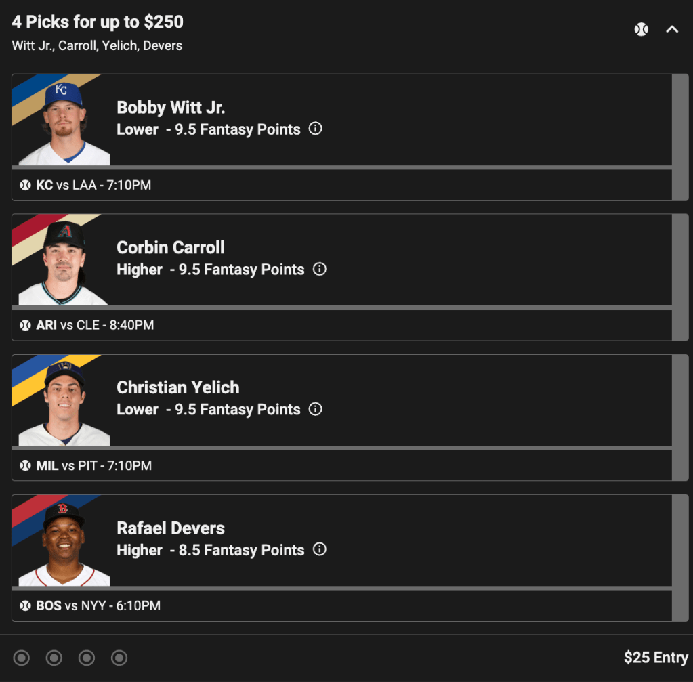The width and height of the screenshot is (693, 682).
Task: Click the Corbin Carroll player name
Action: tap(171, 248)
